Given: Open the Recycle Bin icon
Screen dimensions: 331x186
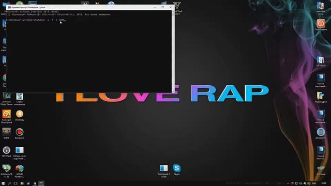Looking at the screenshot, I should pyautogui.click(x=321, y=171).
